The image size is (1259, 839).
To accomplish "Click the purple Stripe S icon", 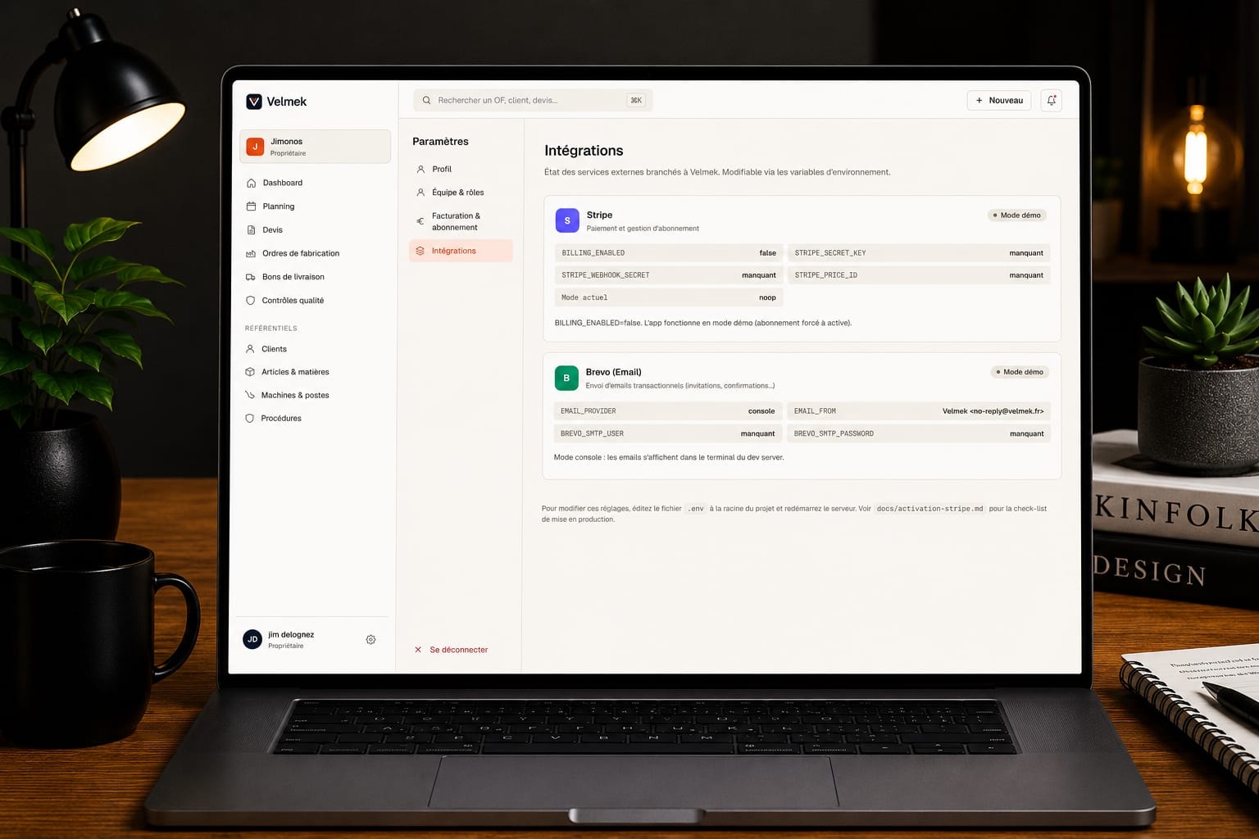I will (567, 220).
